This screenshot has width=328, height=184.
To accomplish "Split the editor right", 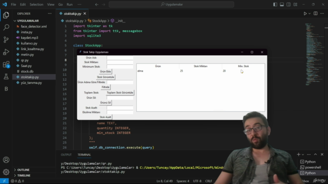I will (x=316, y=14).
